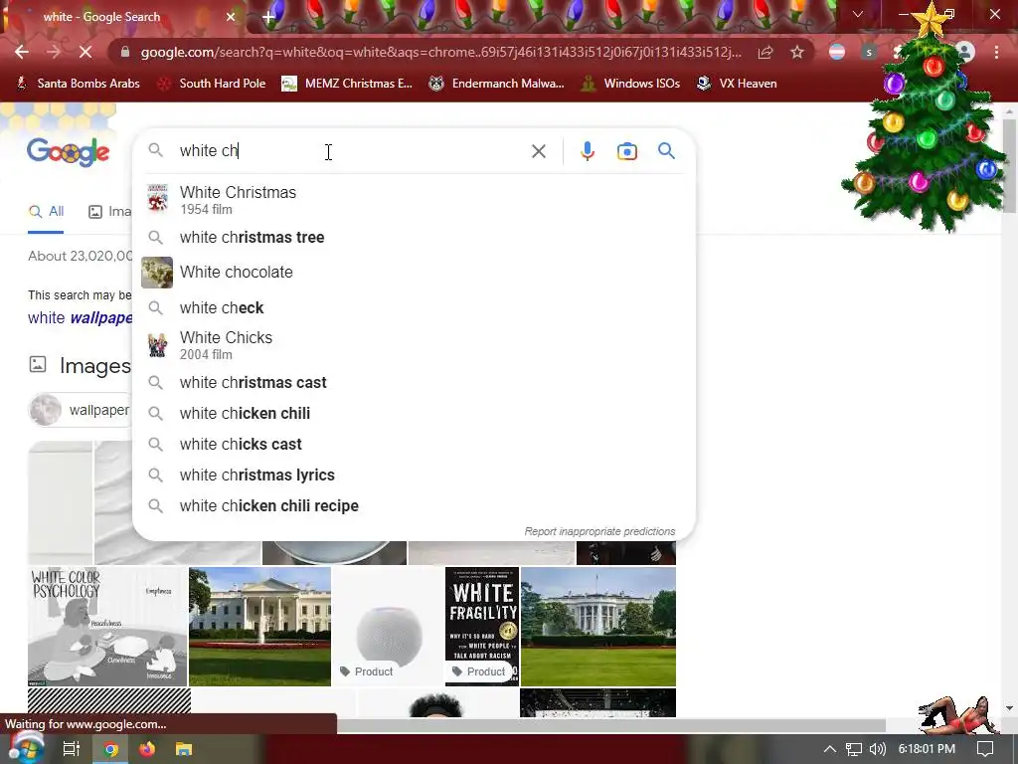
Task: Choose suggestion 'white chicken chili'
Action: tap(414, 413)
